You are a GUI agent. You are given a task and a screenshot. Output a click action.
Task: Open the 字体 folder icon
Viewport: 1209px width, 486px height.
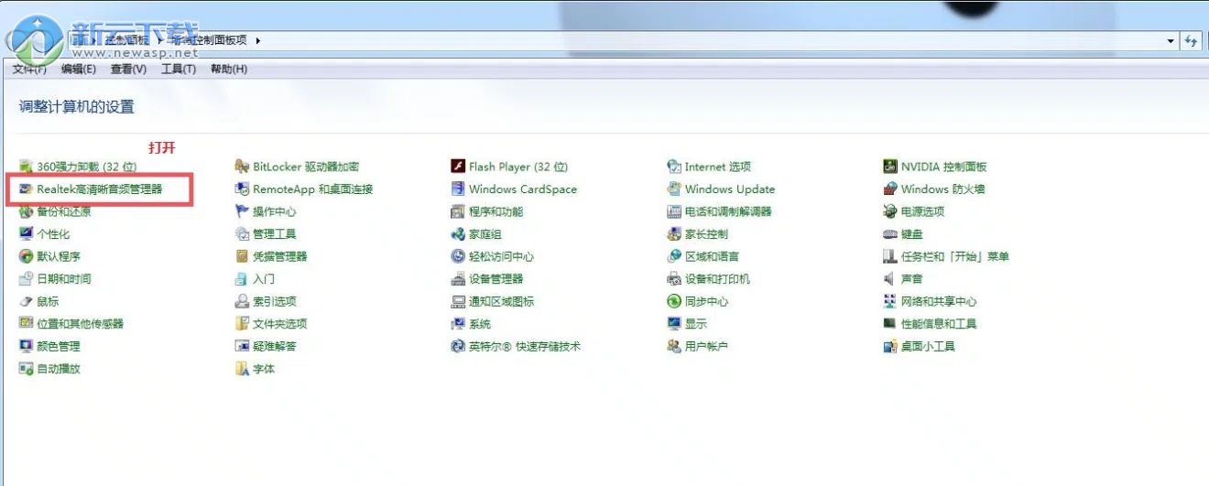[243, 369]
